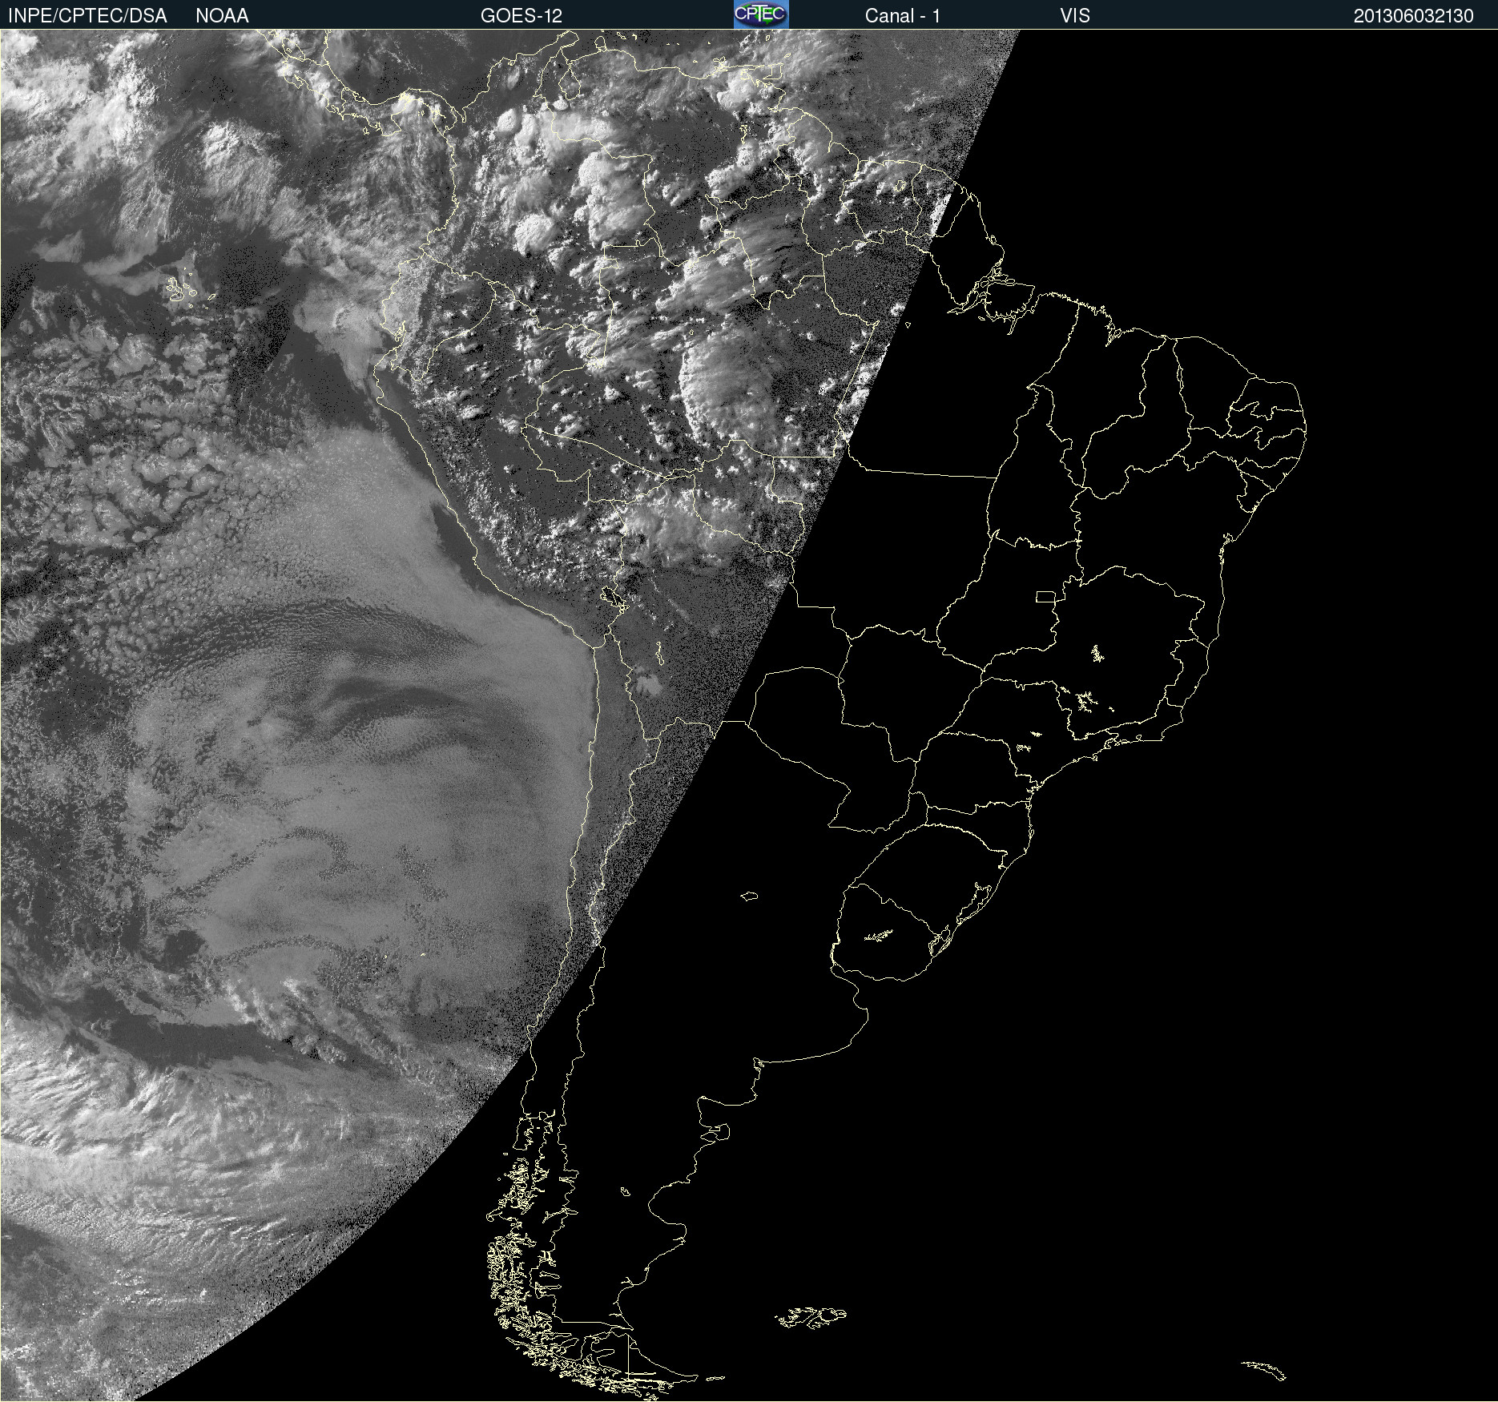Click the VIS channel label
Viewport: 1498px width, 1402px height.
[x=1074, y=16]
